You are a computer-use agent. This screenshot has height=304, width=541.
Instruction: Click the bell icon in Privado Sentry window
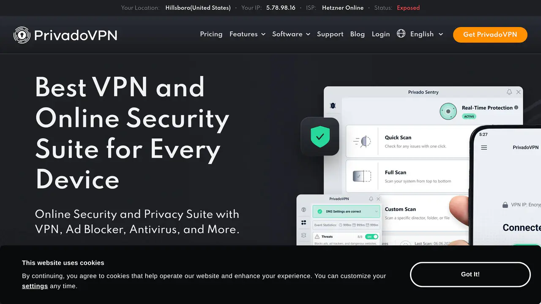coord(509,92)
